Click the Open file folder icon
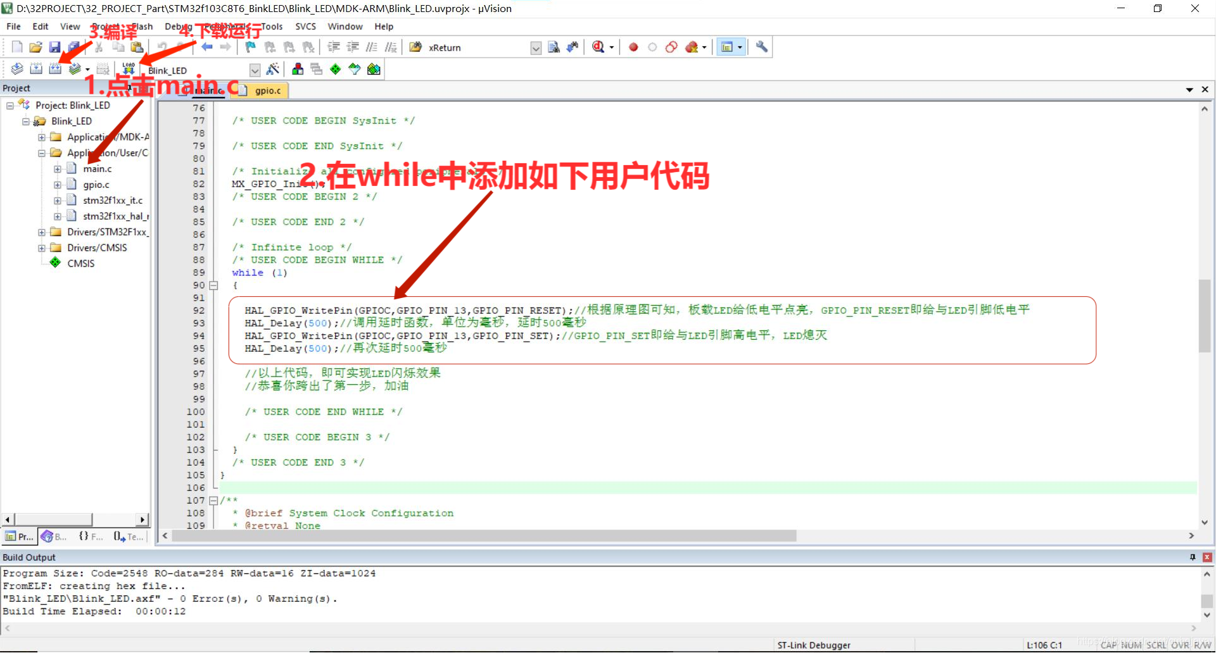The width and height of the screenshot is (1216, 653). [35, 47]
